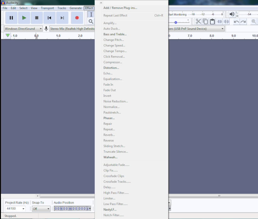Image resolution: width=258 pixels, height=219 pixels.
Task: Select the I-beam Selection tool
Action: 91,15
